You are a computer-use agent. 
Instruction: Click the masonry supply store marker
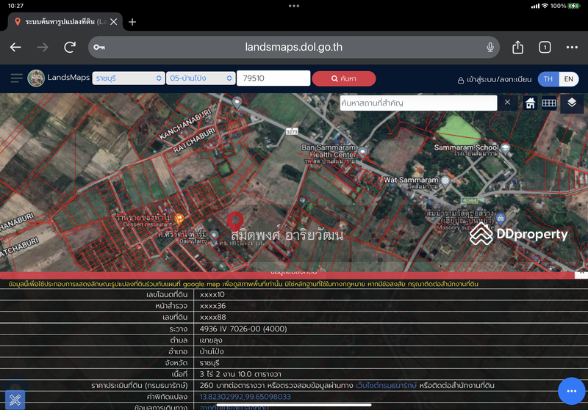[x=501, y=217]
